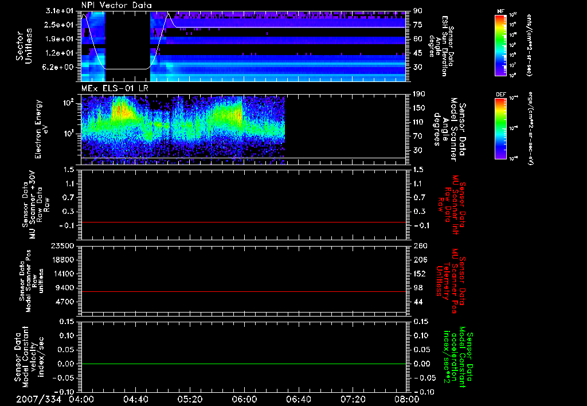The width and height of the screenshot is (587, 406).
Task: Click the white sun elevation curve minimum
Action: tap(127, 69)
